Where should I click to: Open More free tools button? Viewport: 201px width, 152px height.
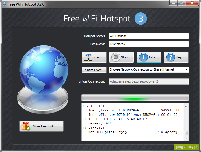pos(41,126)
